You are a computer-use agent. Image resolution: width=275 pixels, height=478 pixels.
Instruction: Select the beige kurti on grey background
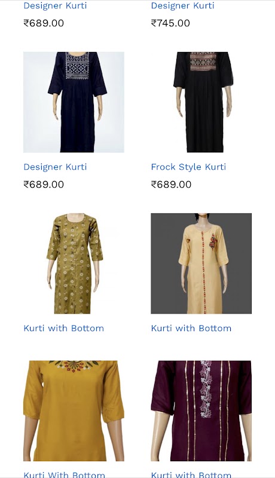[x=201, y=263]
